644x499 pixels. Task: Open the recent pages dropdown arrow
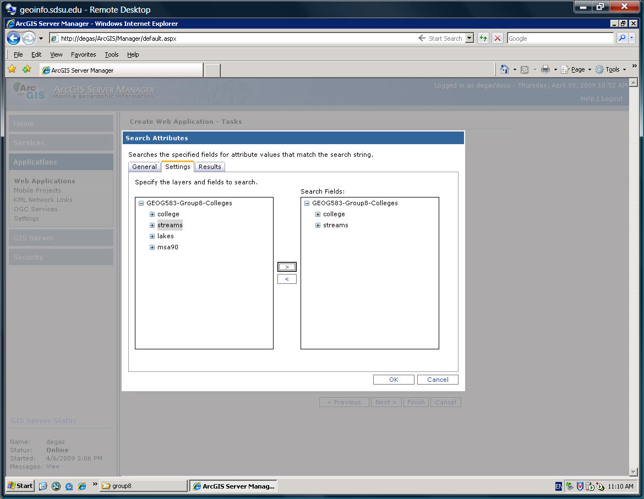(x=41, y=39)
